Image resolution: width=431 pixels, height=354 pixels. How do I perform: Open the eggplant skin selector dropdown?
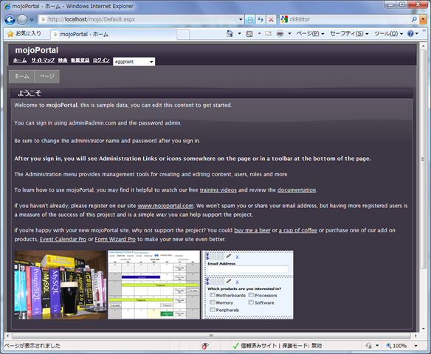click(x=134, y=61)
